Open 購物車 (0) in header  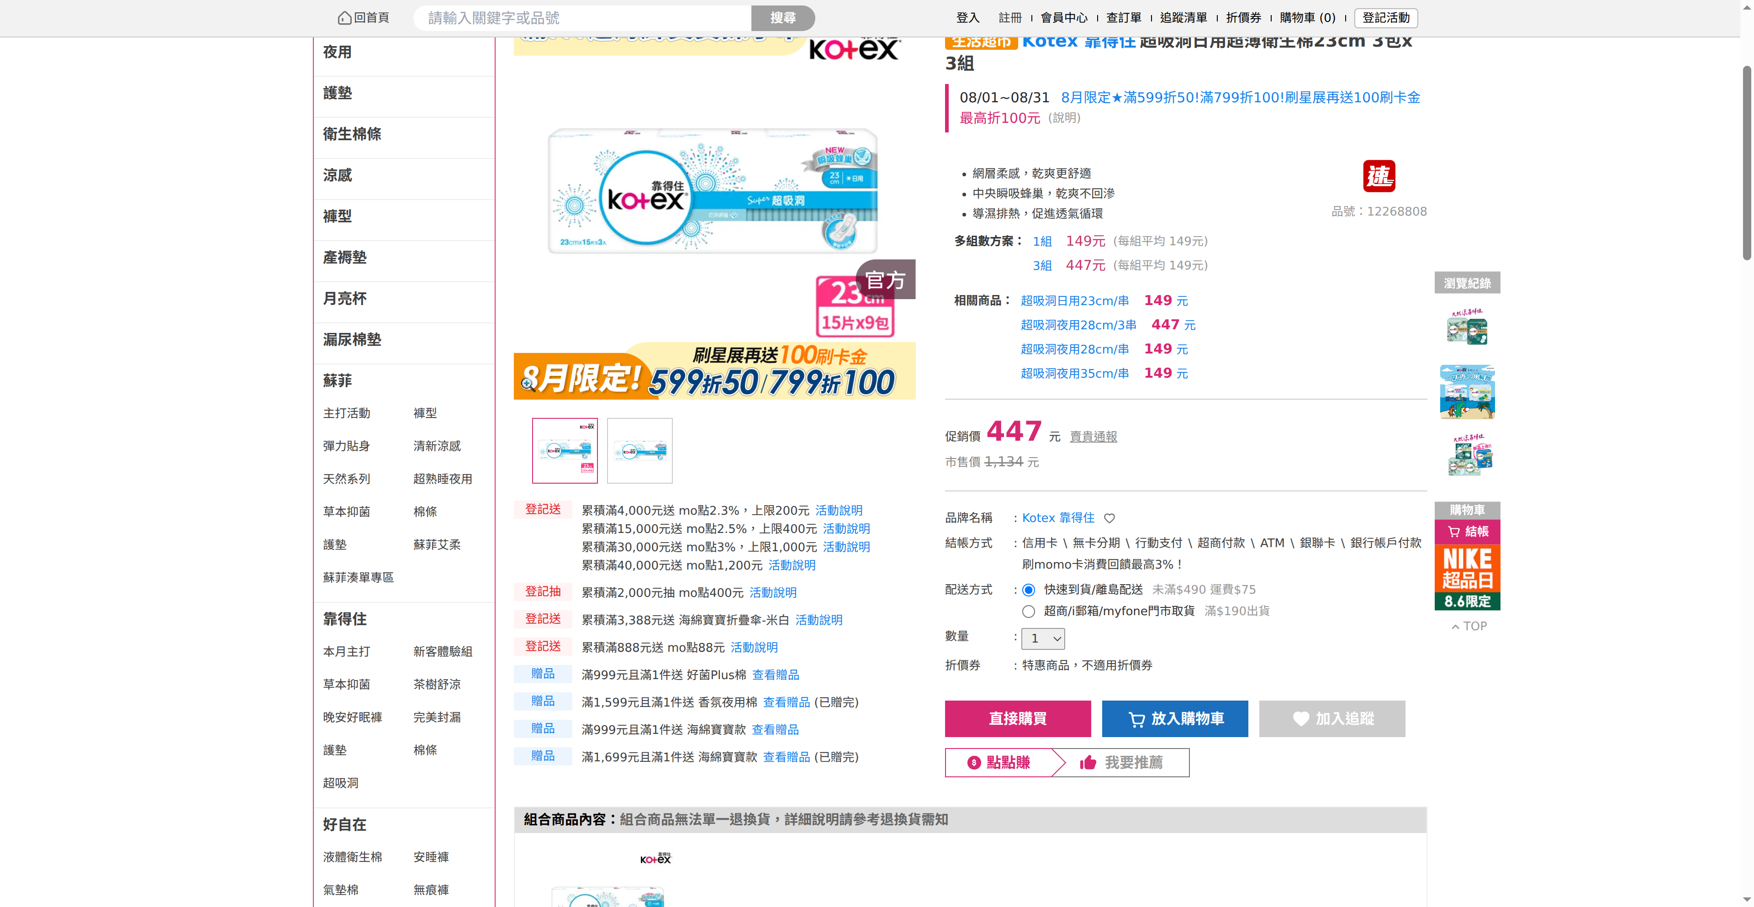1308,18
